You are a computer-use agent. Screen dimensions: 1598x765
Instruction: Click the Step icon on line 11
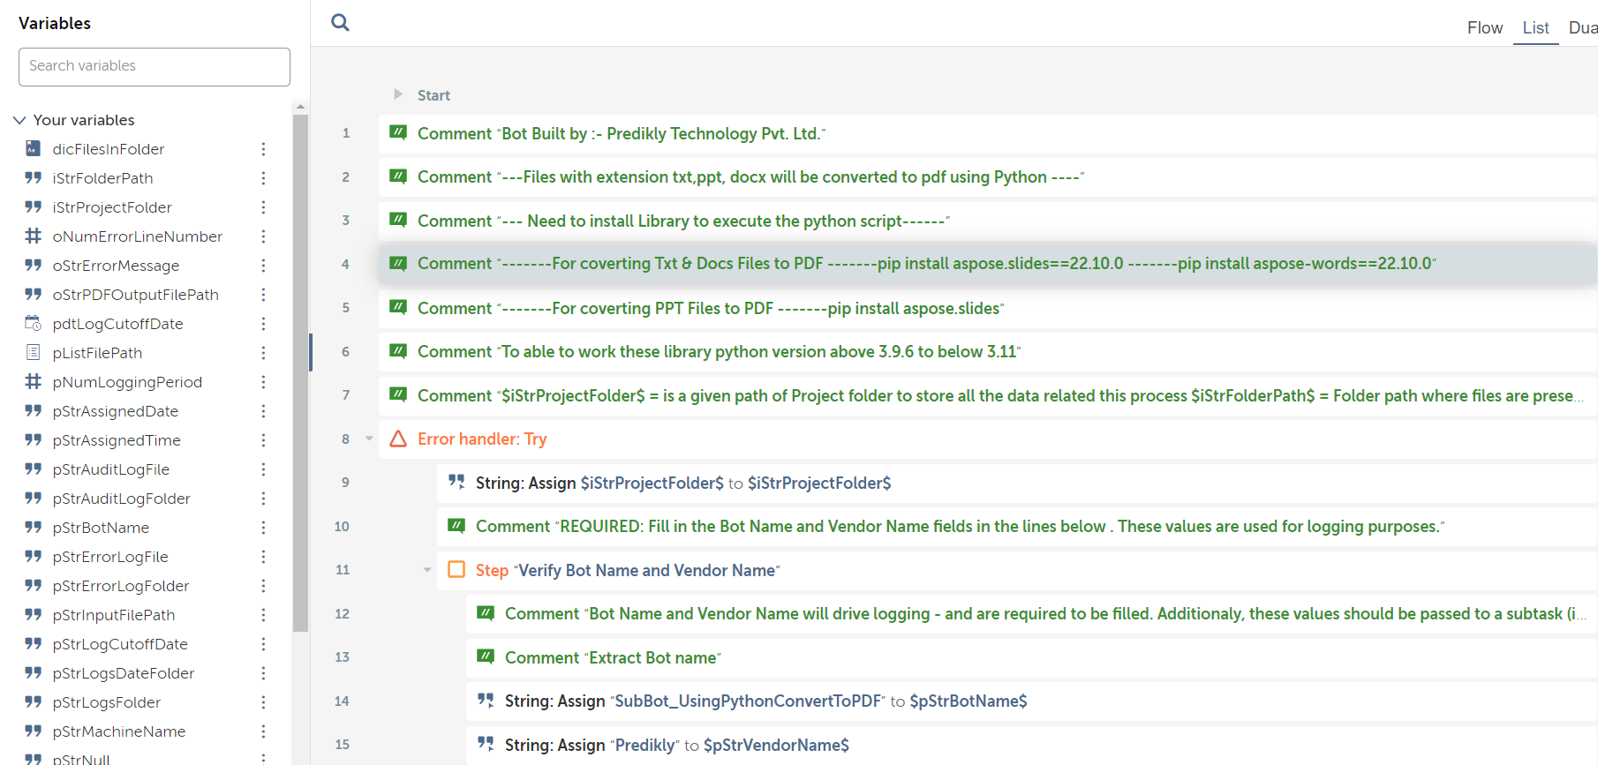click(x=456, y=570)
